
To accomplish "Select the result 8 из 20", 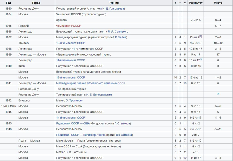I will pyautogui.click(x=196, y=83).
